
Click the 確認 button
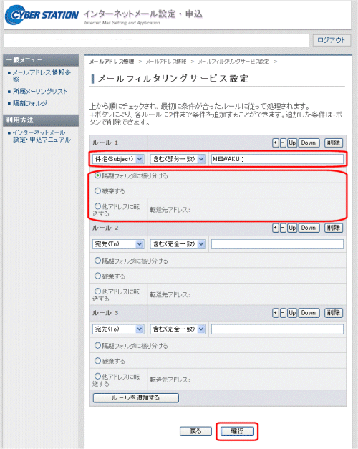[x=237, y=431]
